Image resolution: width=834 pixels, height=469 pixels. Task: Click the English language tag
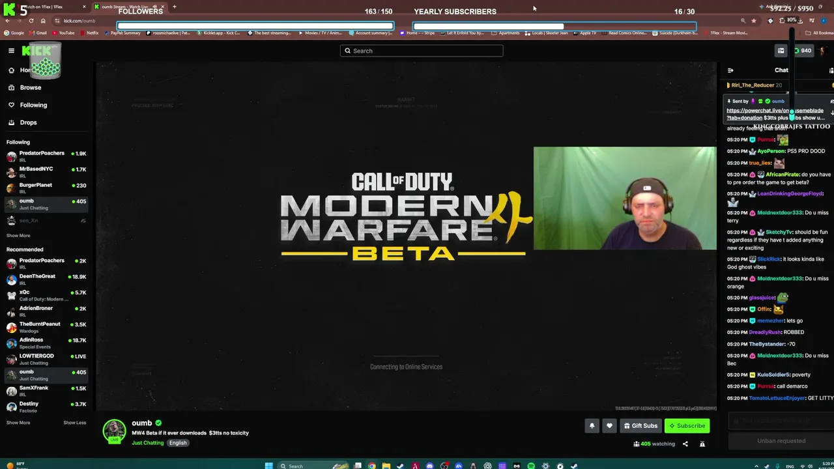click(178, 443)
